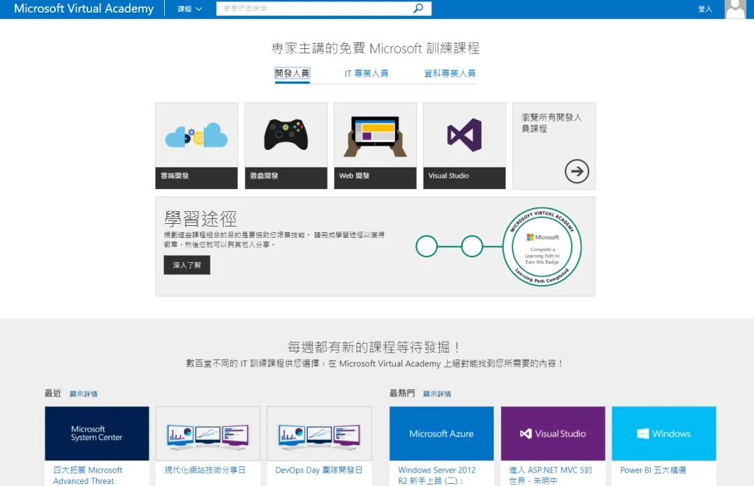The width and height of the screenshot is (754, 486).
Task: Open the Power BI 五大精選 link
Action: pos(653,470)
